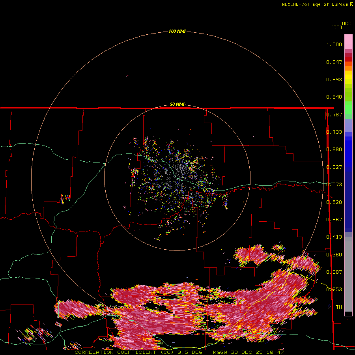
Task: Click the 0.840 legend value
Action: coord(334,97)
